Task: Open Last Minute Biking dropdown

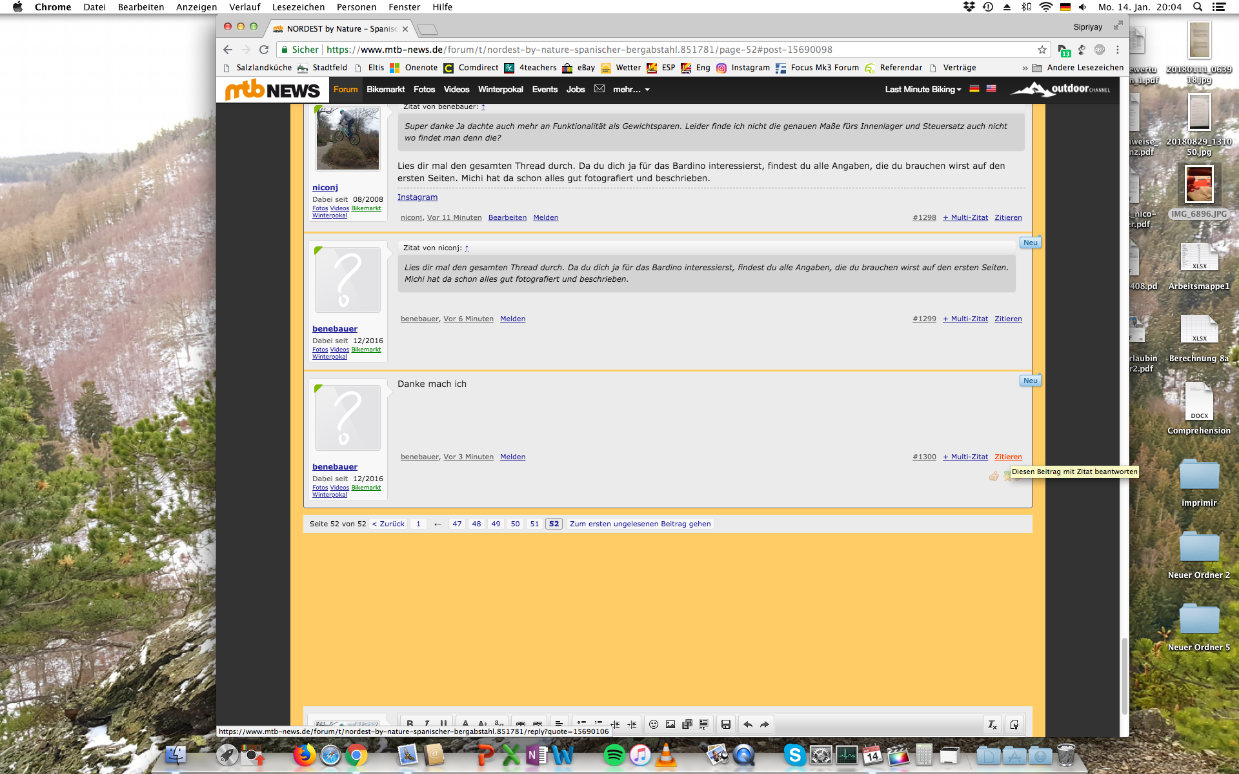Action: 923,90
